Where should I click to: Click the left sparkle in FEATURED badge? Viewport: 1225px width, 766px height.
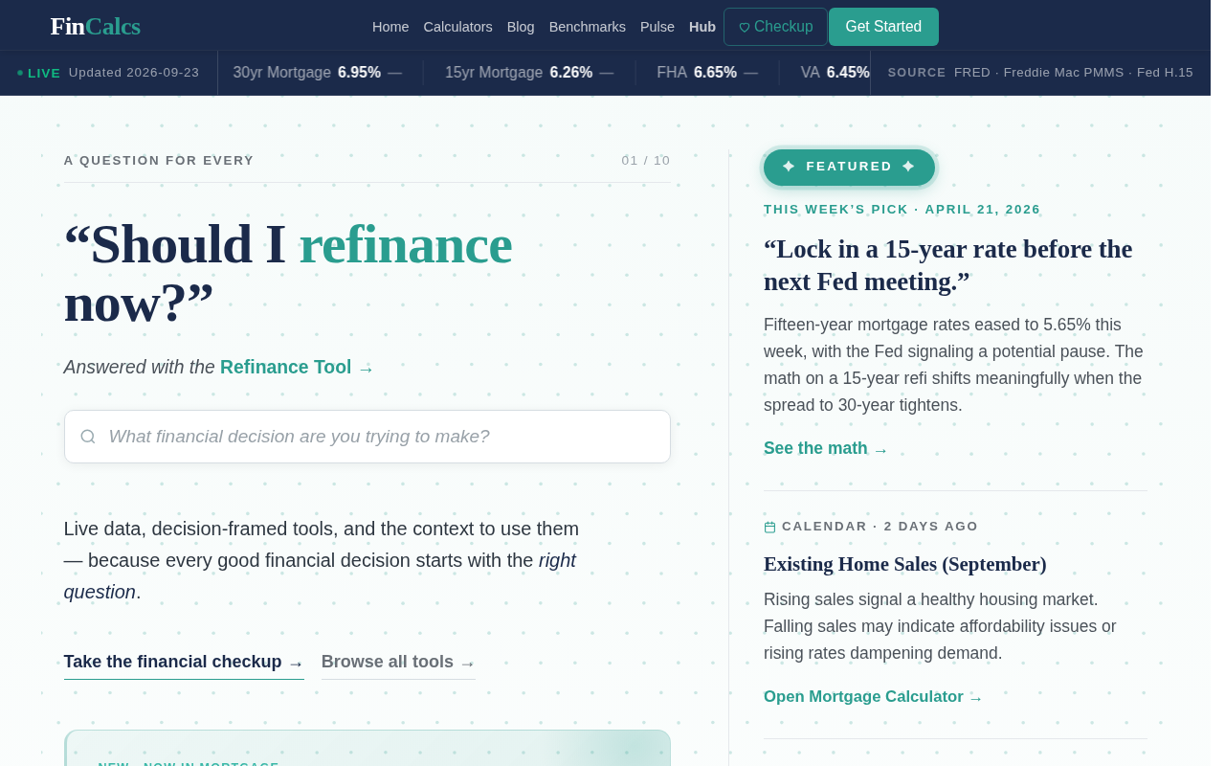click(x=789, y=167)
